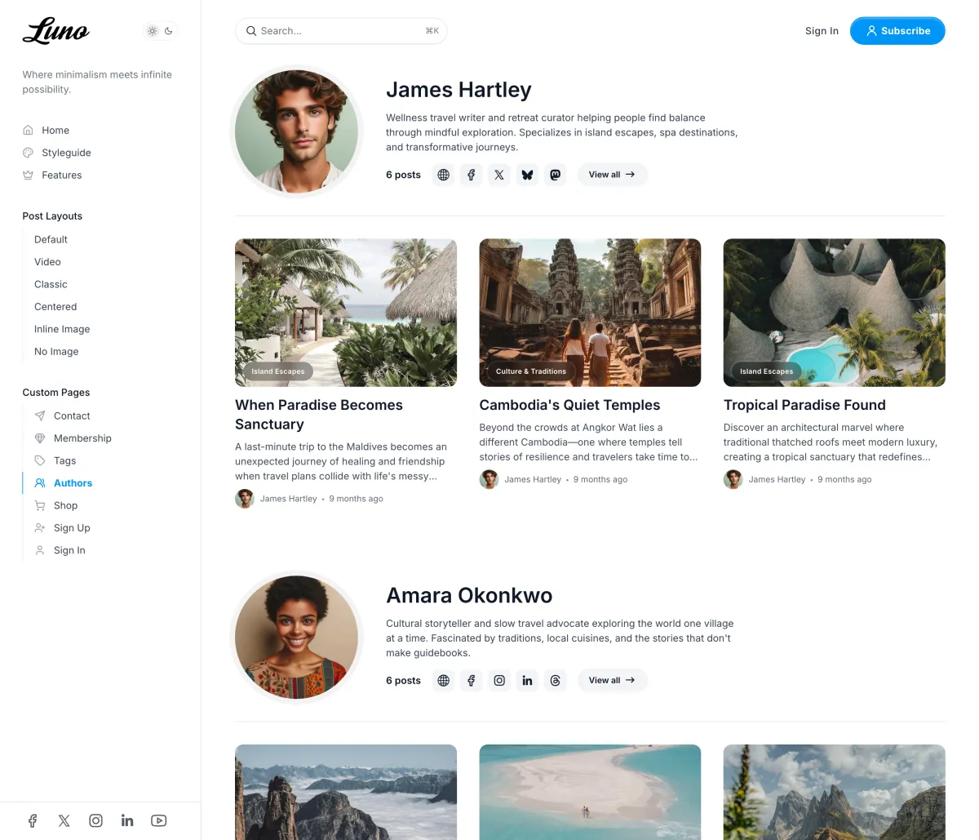
Task: Open LinkedIn icon in sidebar footer
Action: coord(127,821)
